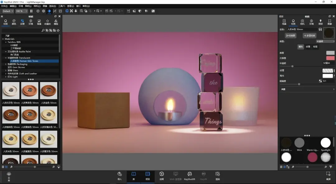Click the 导入 (Import) button in bottom bar
The width and height of the screenshot is (336, 184).
click(119, 176)
